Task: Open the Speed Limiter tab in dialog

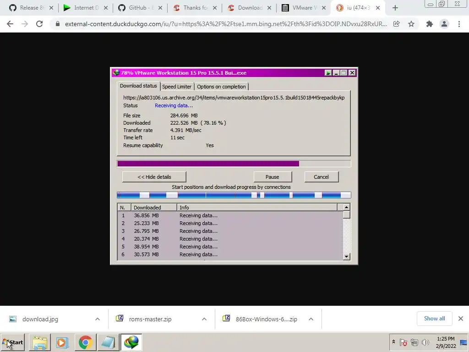Action: (177, 87)
